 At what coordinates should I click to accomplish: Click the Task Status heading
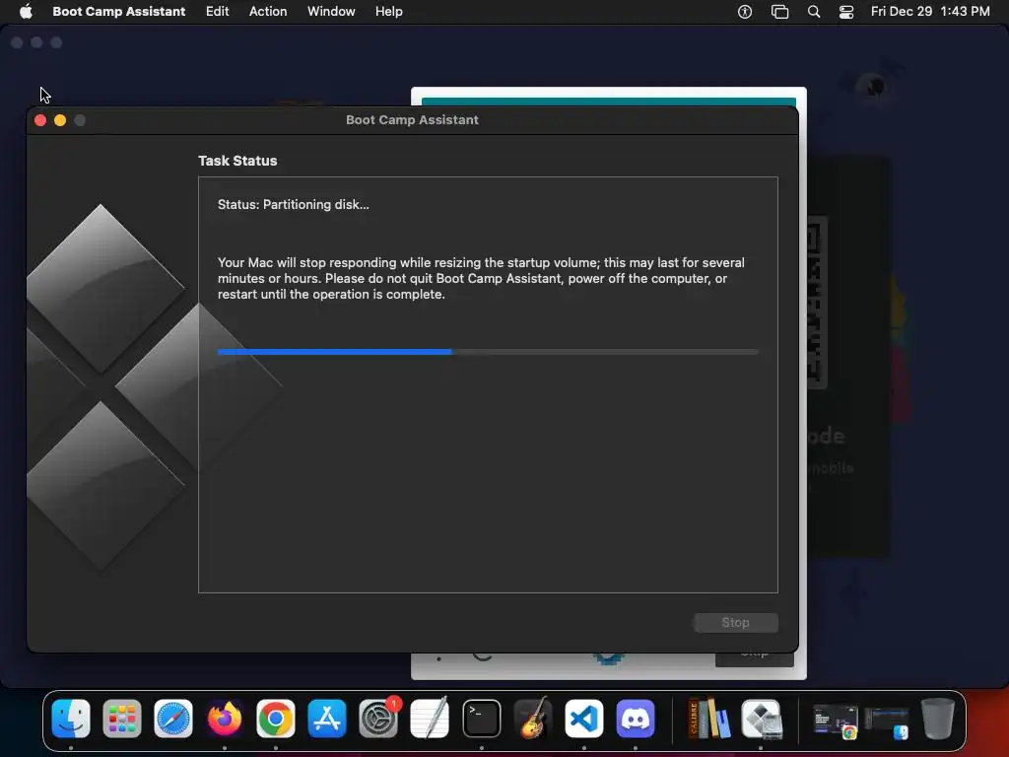[237, 161]
